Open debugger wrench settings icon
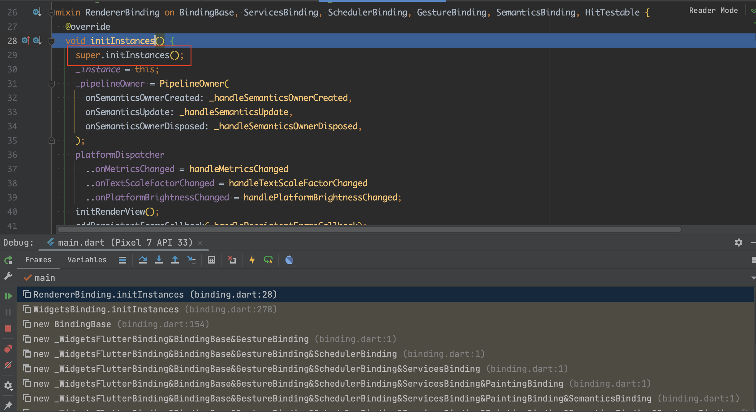Viewport: 756px width, 412px height. click(8, 276)
